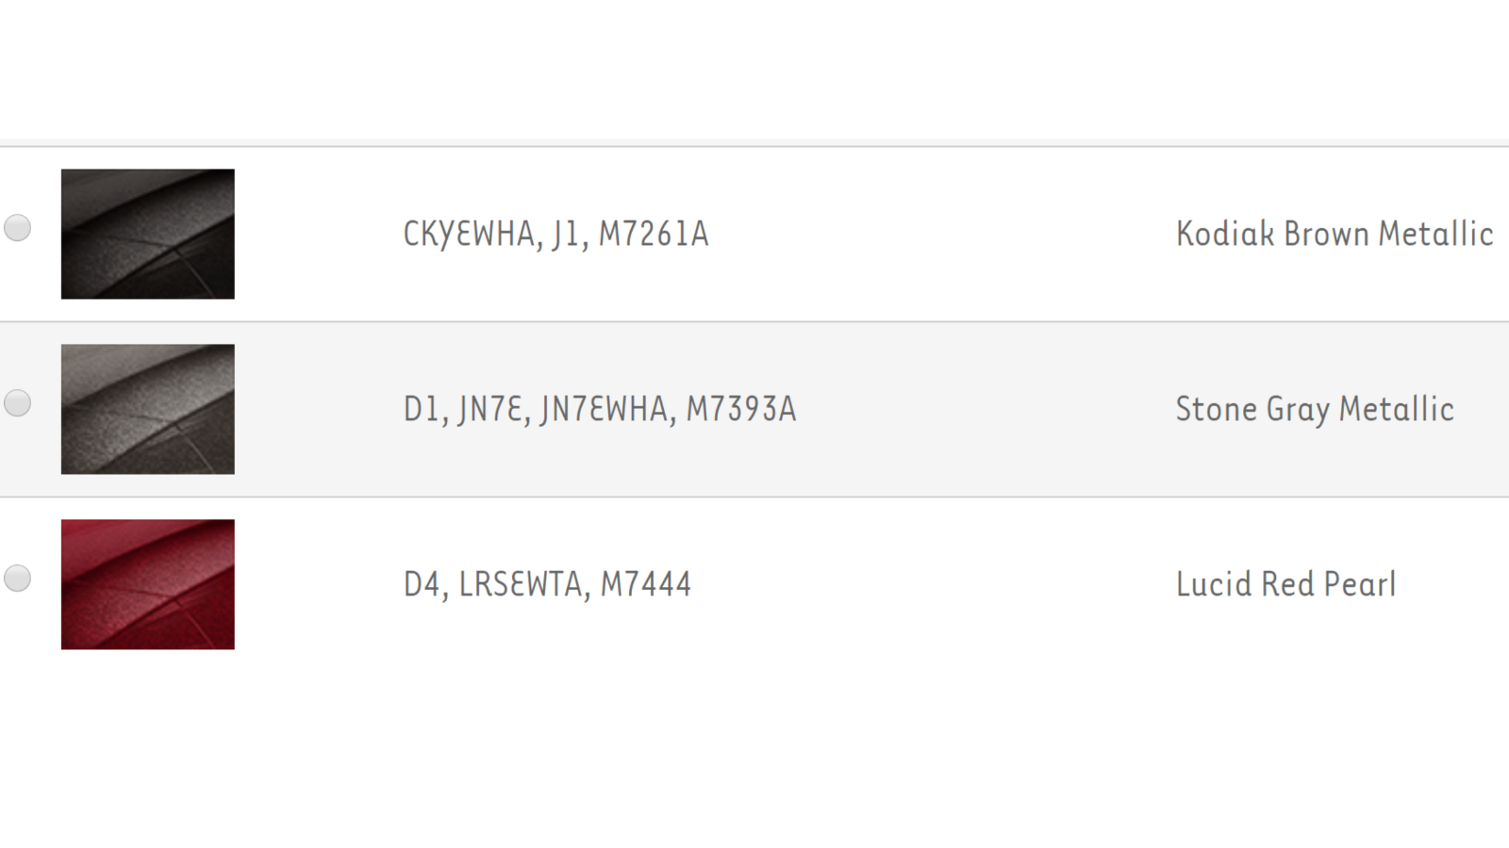Screen dimensions: 1509x848
Task: Choose the Lucid Red Pearl radio button
Action: (18, 579)
